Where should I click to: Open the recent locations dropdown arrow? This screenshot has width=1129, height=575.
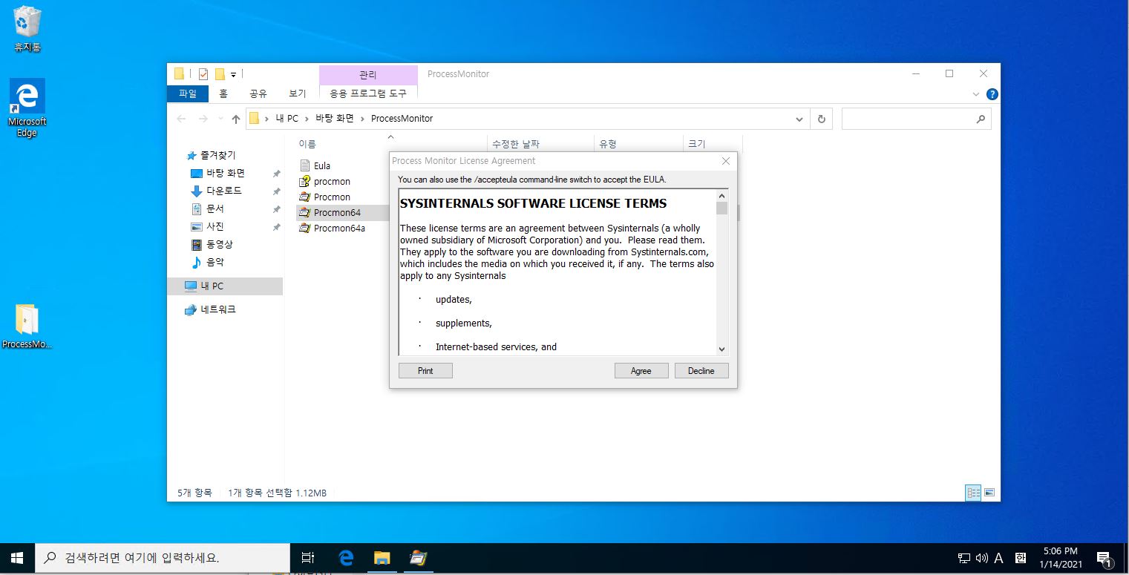click(220, 119)
